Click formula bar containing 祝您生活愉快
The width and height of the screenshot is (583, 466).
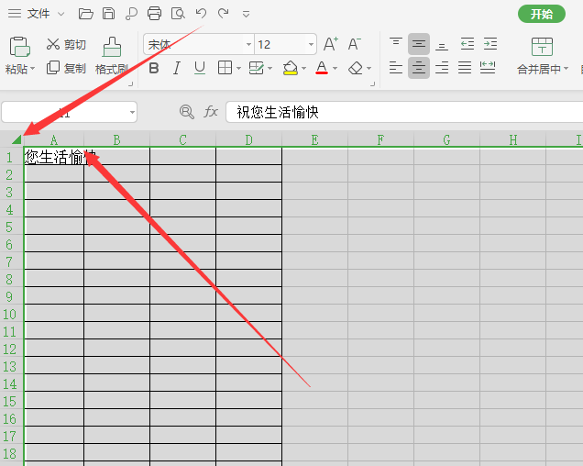pos(404,112)
